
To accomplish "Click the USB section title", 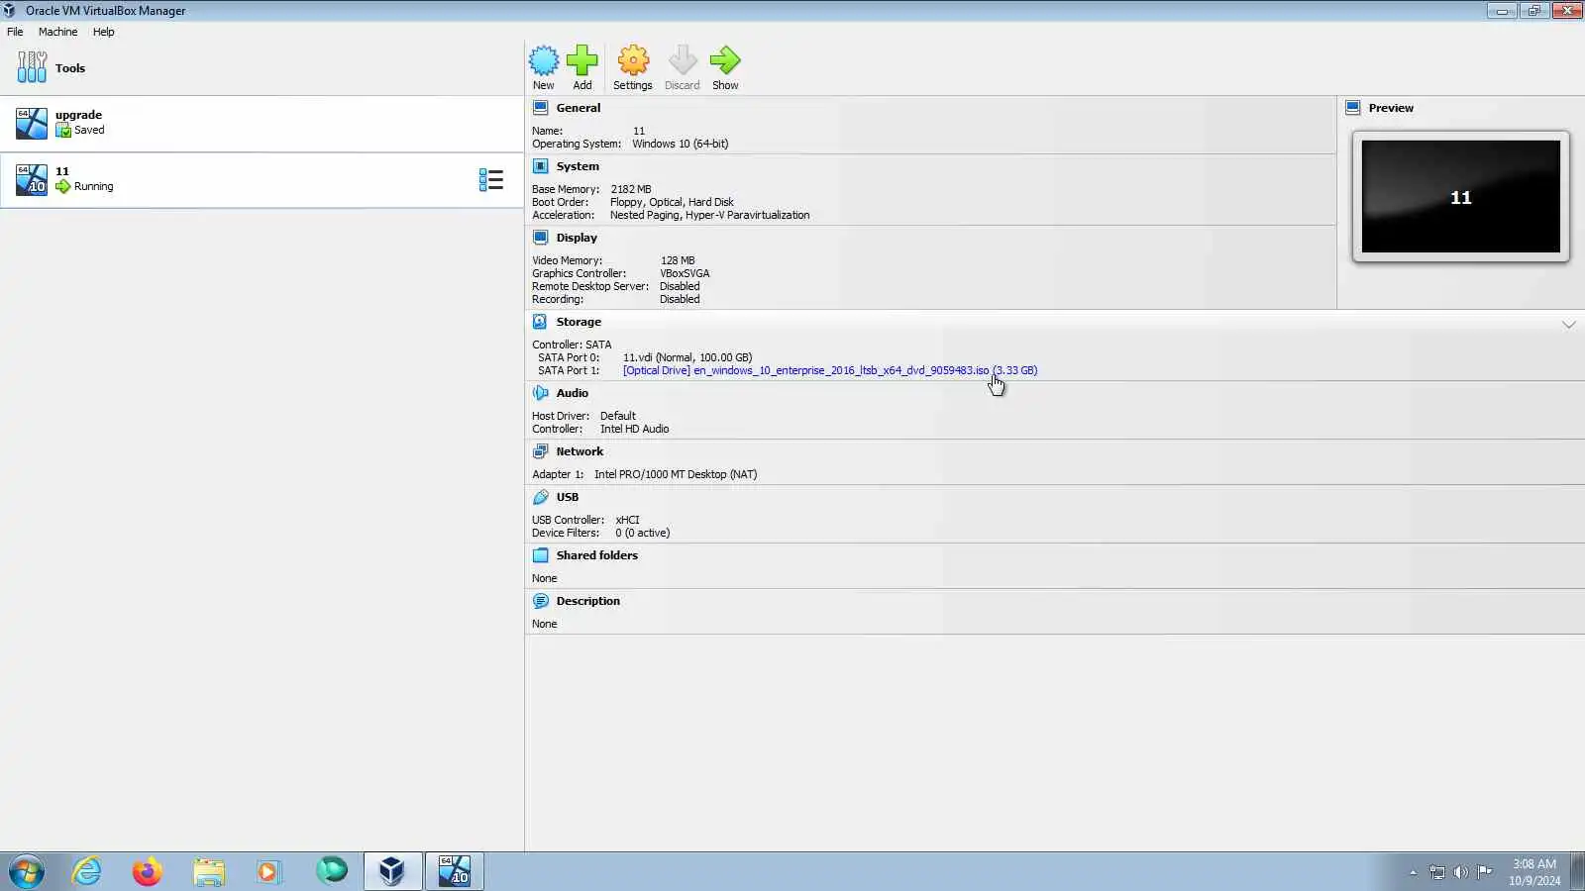I will pyautogui.click(x=568, y=497).
